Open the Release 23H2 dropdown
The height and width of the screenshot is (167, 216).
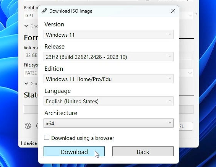click(x=109, y=57)
